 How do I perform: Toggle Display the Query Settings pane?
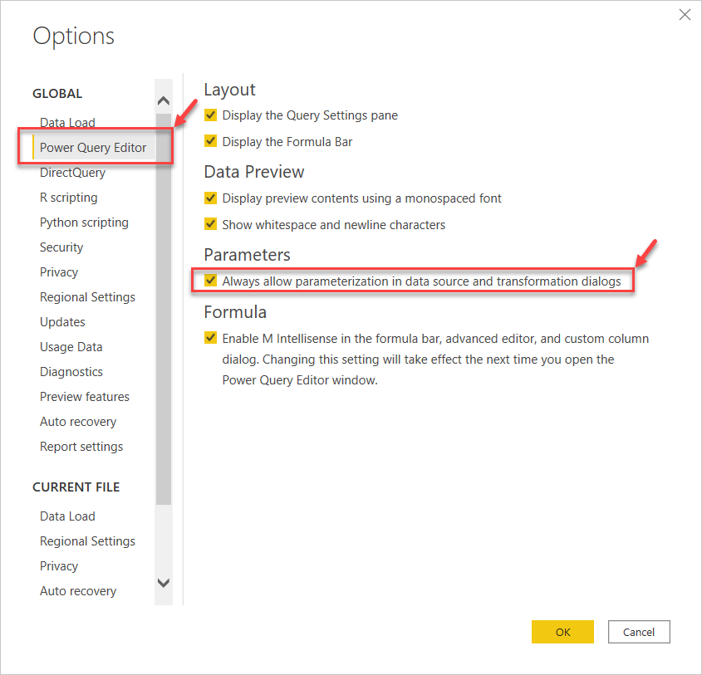211,115
